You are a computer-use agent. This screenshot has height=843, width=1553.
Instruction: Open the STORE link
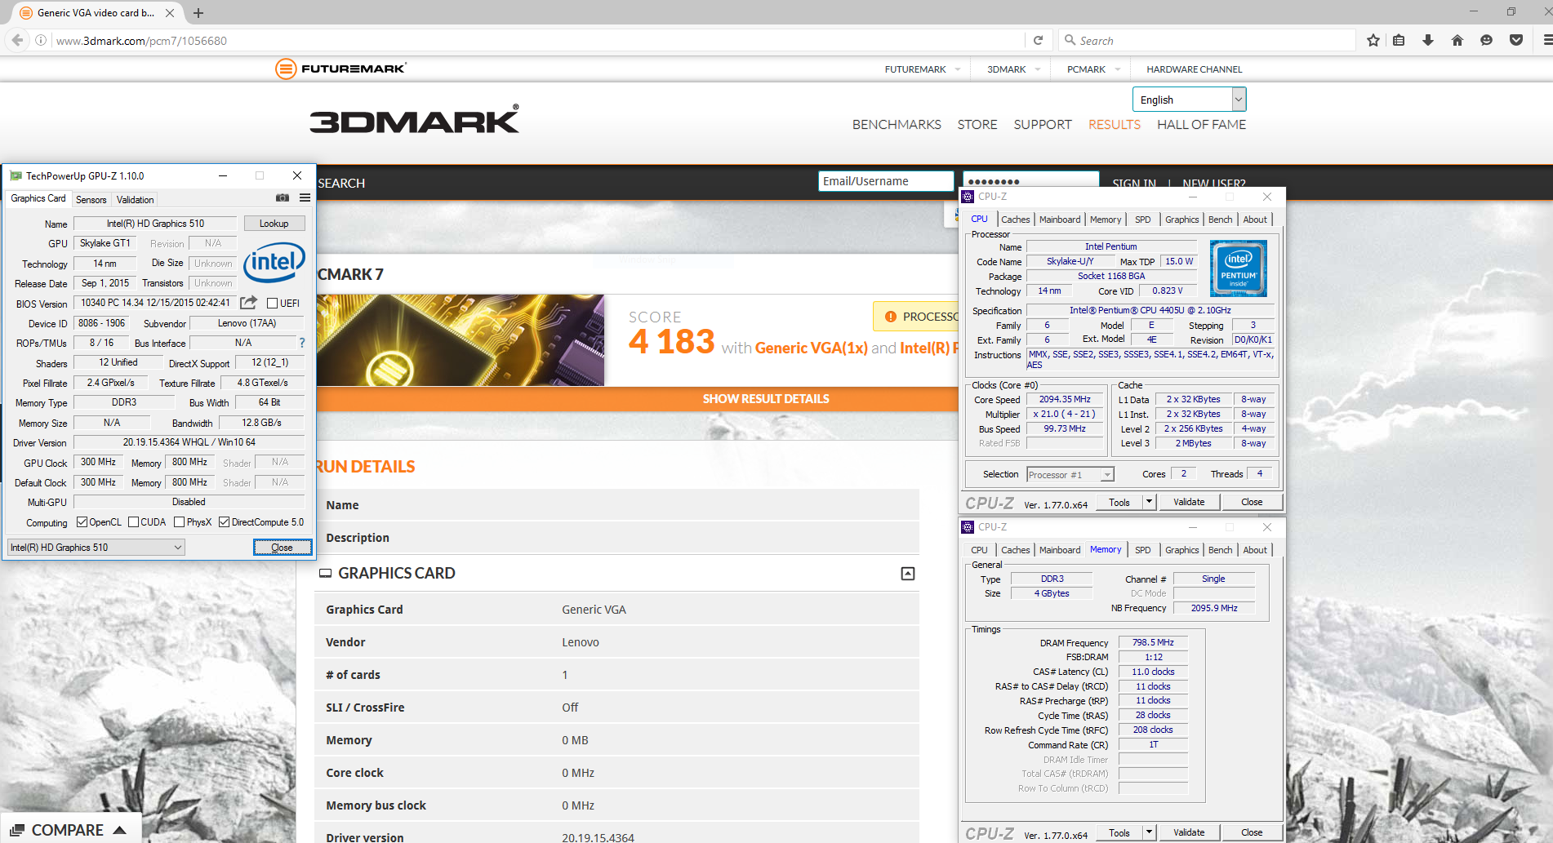point(977,125)
